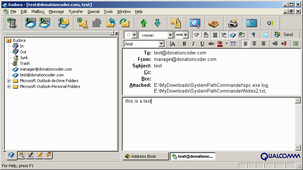Click the Send button
The width and height of the screenshot is (303, 170).
284,35
